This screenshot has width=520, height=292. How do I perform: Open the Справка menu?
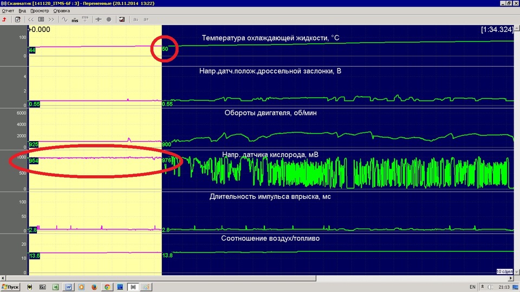point(62,11)
